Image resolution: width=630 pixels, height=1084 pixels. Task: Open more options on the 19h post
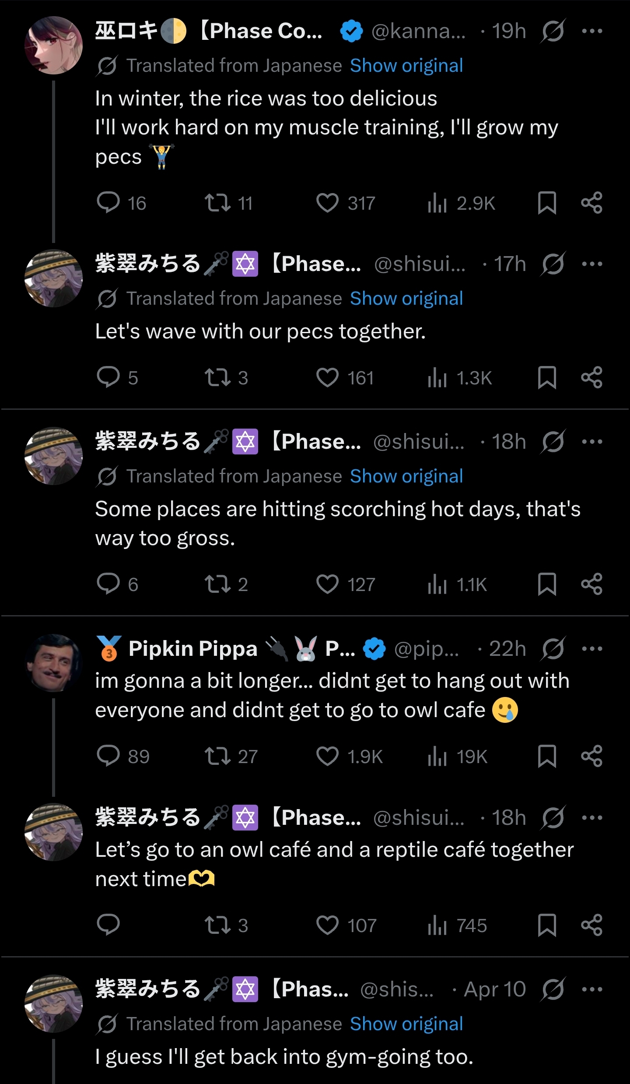592,31
